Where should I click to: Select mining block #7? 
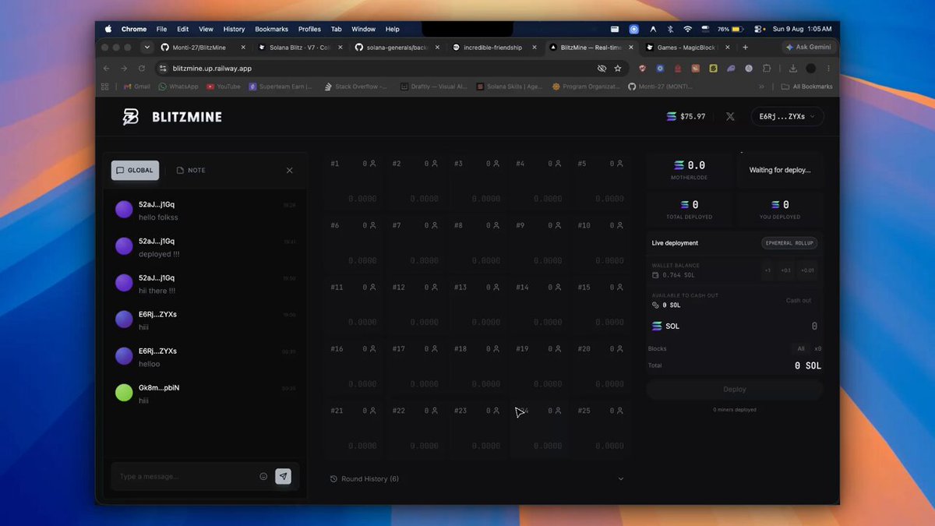pyautogui.click(x=416, y=245)
